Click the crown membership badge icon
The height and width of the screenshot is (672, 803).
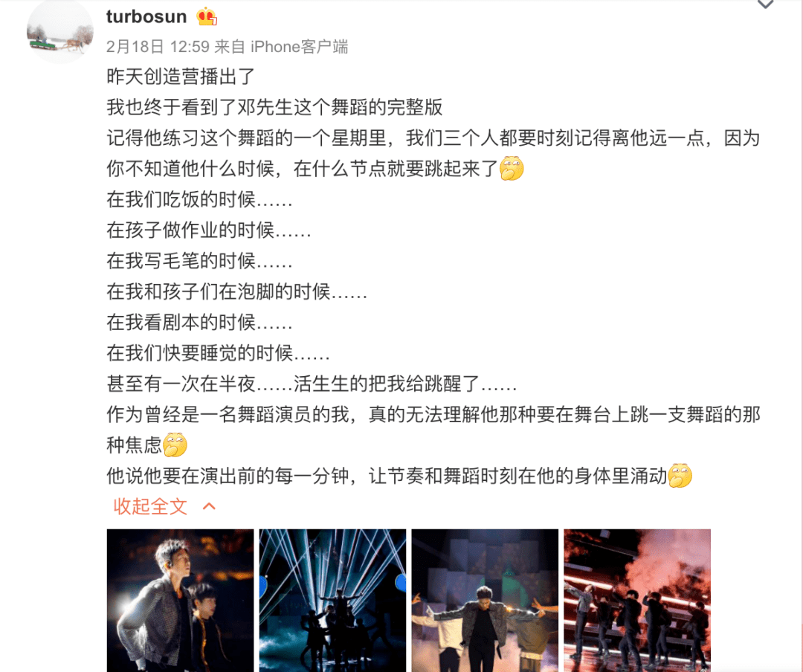pos(207,16)
